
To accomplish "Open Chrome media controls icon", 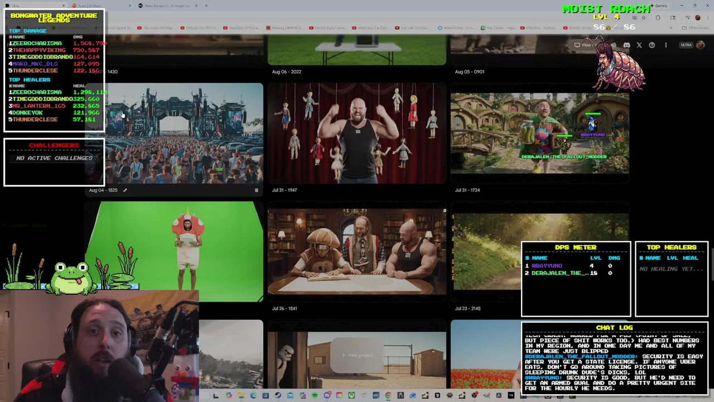I will click(687, 17).
